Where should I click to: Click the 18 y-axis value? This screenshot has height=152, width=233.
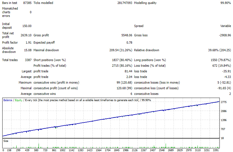222,138
